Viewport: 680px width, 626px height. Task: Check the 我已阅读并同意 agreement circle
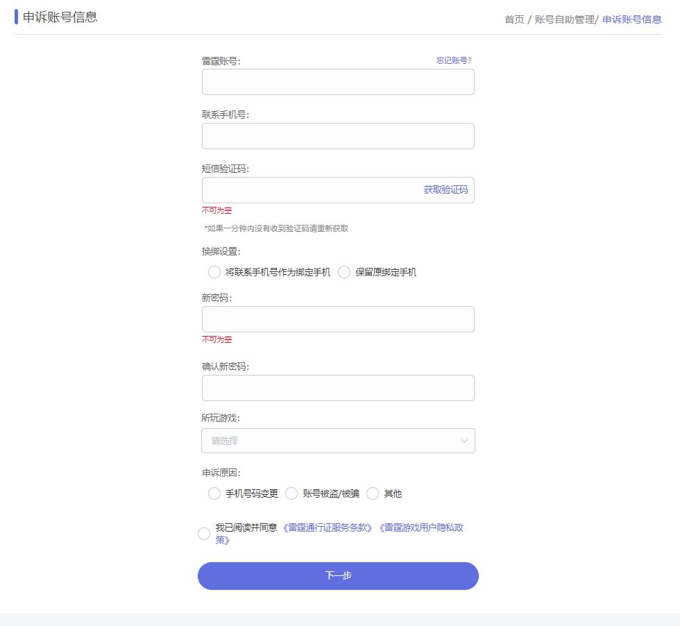(x=204, y=534)
